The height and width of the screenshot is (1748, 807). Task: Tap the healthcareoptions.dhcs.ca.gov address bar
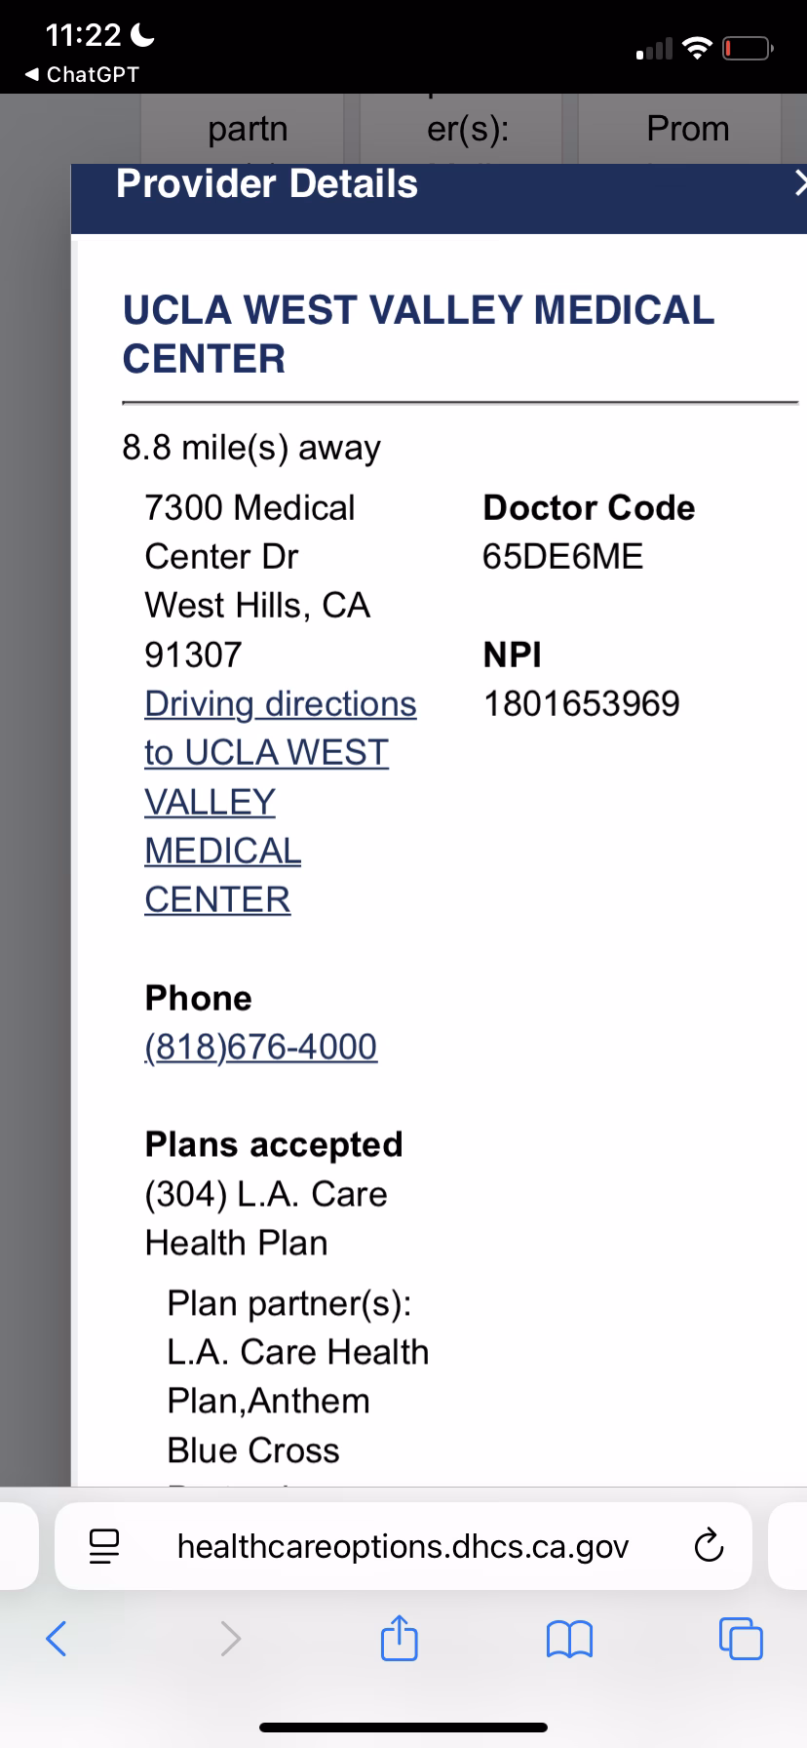pos(403,1546)
